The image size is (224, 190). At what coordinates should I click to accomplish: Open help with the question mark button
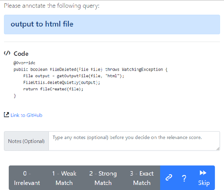point(184,178)
